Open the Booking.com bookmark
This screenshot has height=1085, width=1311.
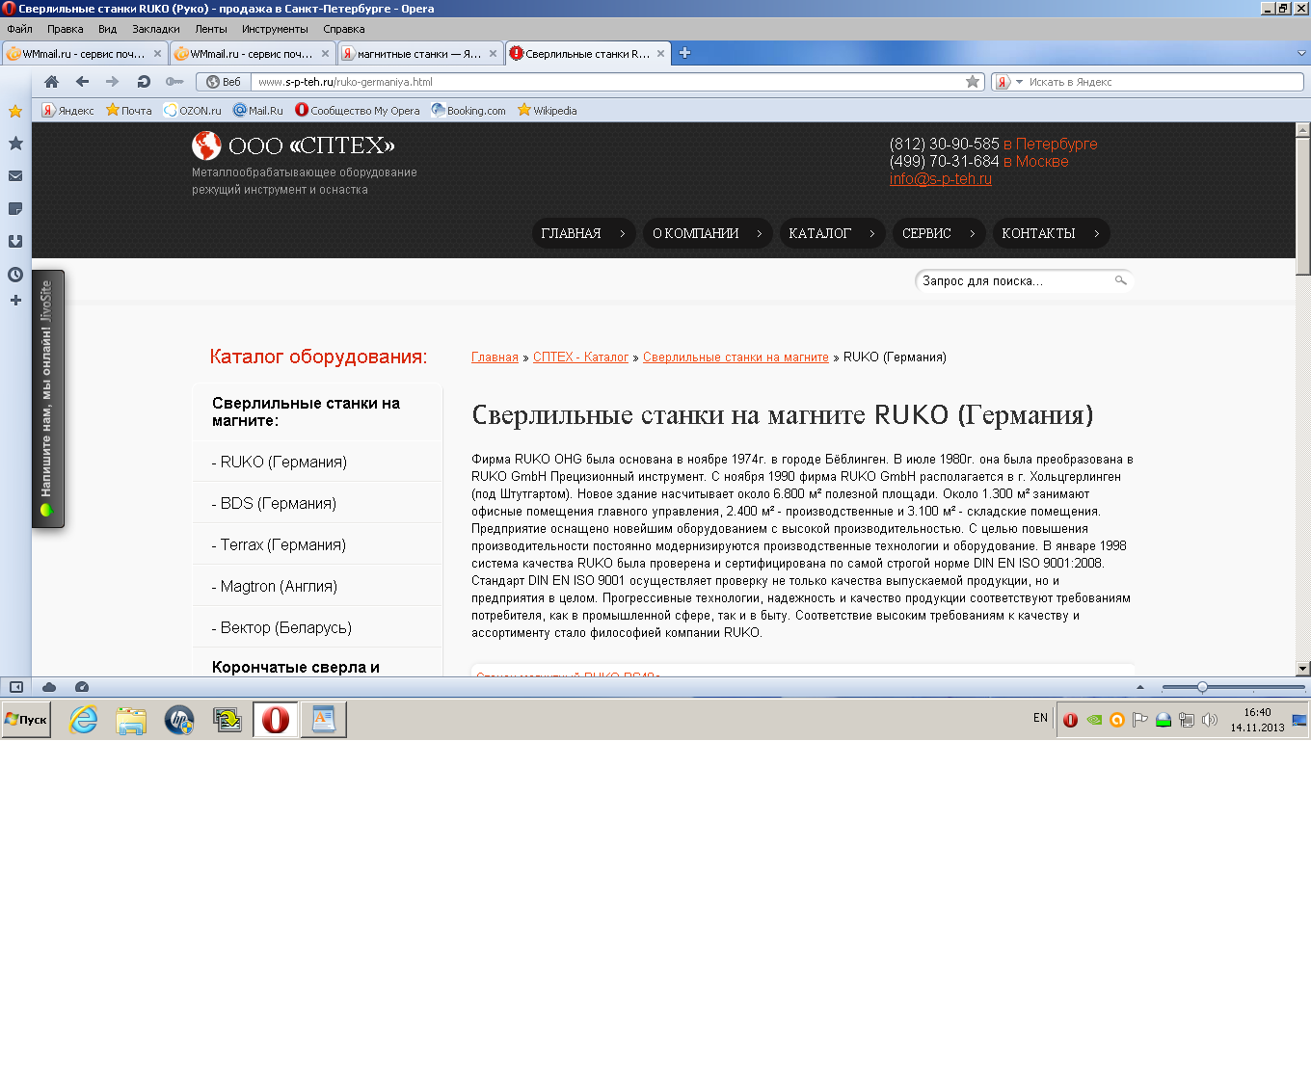coord(468,111)
